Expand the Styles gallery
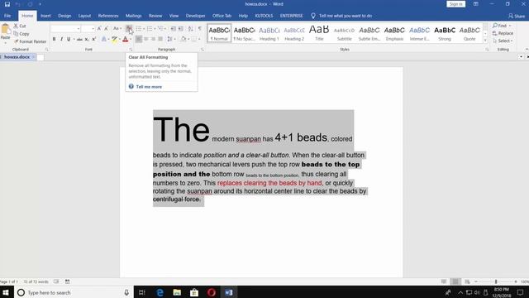The height and width of the screenshot is (298, 529). tap(485, 41)
